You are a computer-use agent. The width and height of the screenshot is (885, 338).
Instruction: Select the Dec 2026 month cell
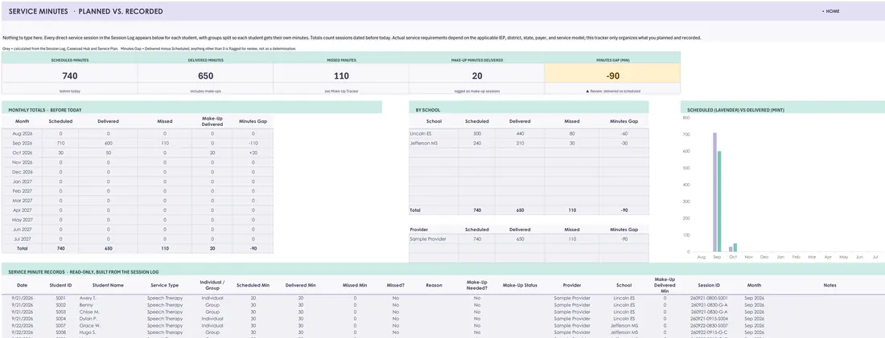click(x=22, y=172)
